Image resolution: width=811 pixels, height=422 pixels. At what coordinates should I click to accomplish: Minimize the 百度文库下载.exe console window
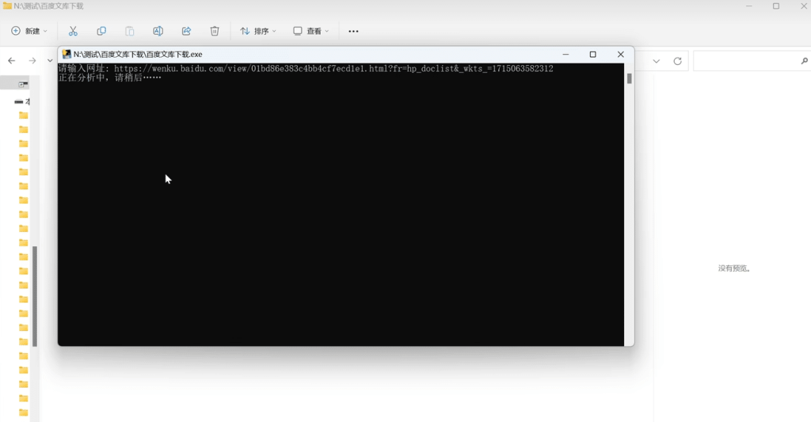[x=565, y=55]
